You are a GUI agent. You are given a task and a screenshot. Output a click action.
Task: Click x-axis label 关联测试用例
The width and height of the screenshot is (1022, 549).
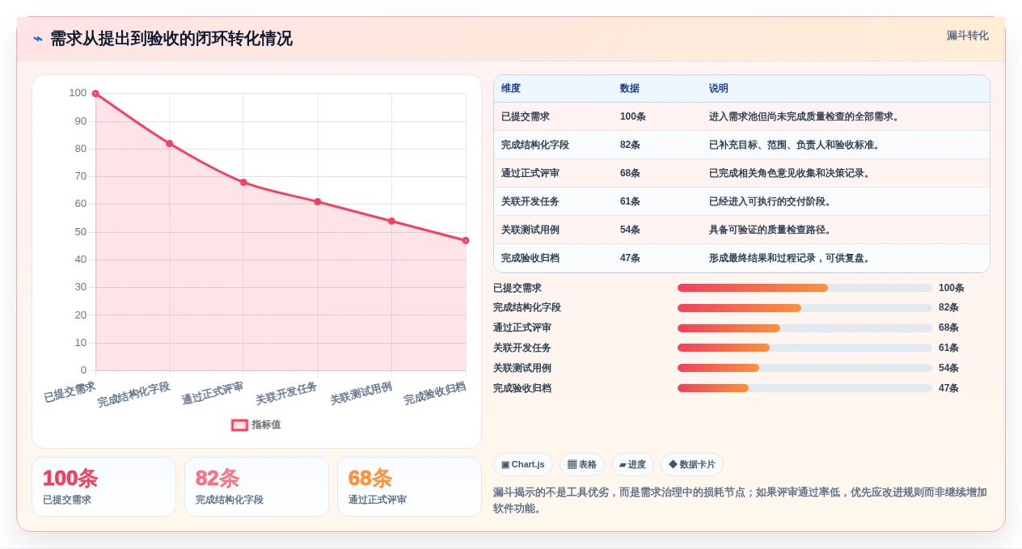click(361, 393)
